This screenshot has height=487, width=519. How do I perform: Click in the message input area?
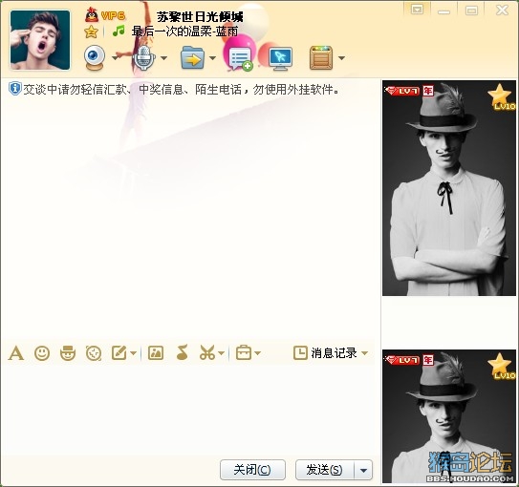pos(188,410)
